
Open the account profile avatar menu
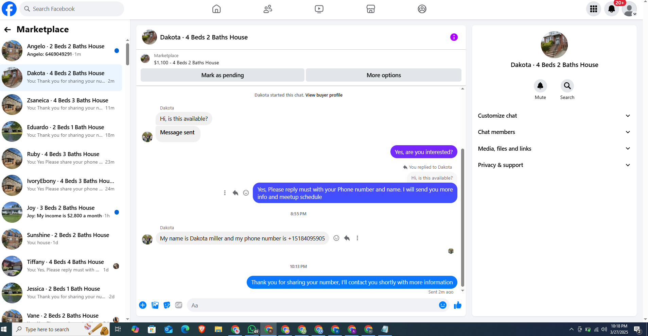(x=629, y=9)
